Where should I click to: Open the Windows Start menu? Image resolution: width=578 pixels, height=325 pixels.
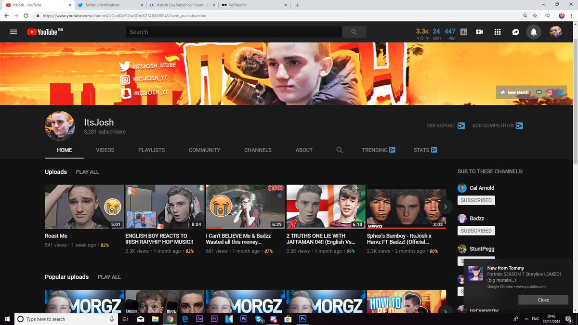click(x=7, y=319)
